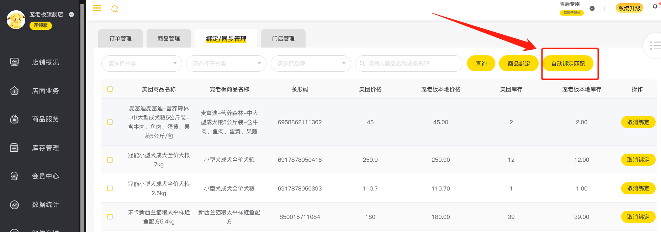661x232 pixels.
Task: Click the 商品绑定 button
Action: coord(519,63)
